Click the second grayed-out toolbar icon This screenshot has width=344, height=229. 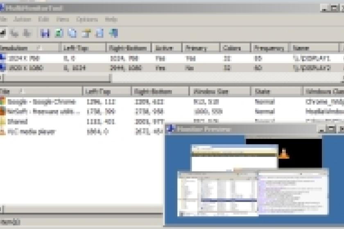14,33
